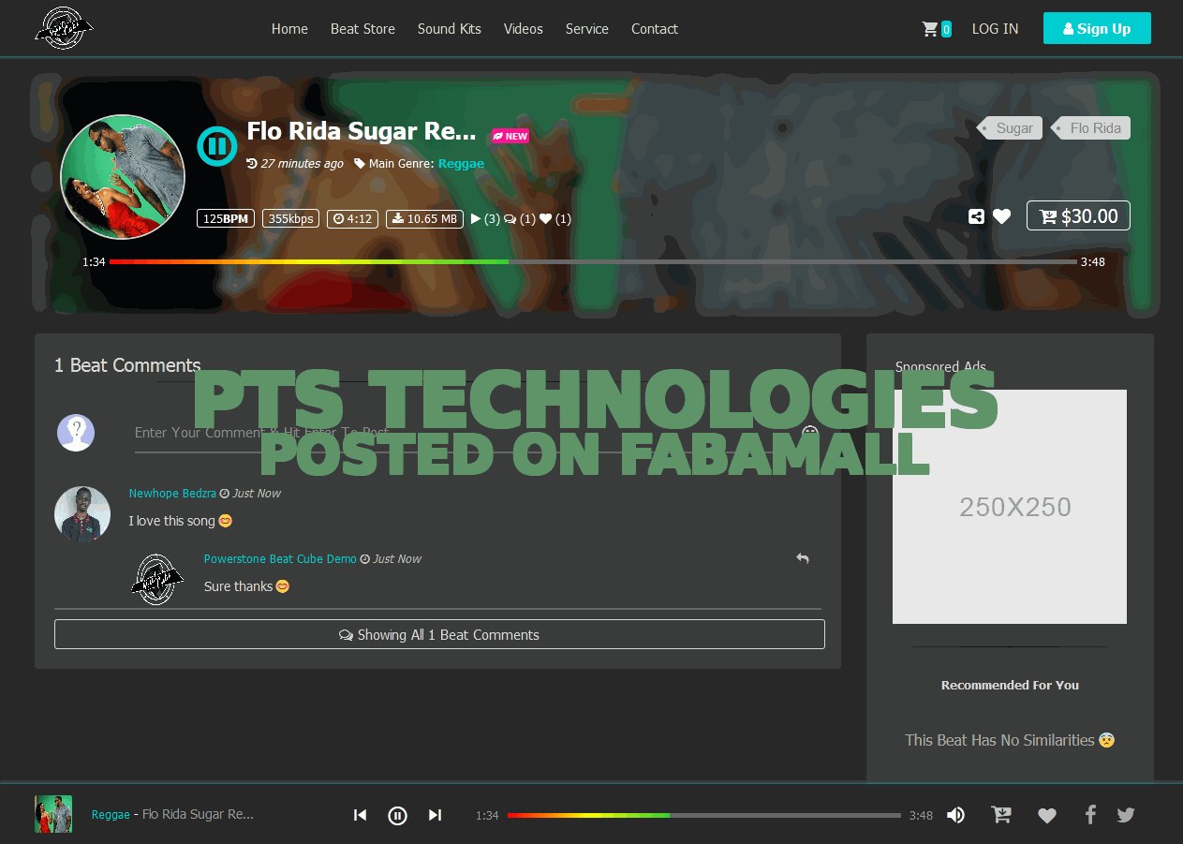Click the site logo in the header
Screen dimensions: 1183x844
tap(64, 28)
